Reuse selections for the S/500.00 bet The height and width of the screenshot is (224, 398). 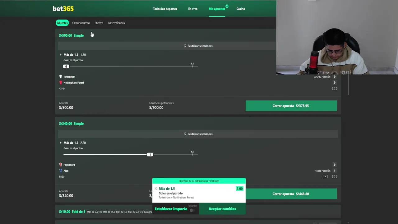pyautogui.click(x=198, y=46)
